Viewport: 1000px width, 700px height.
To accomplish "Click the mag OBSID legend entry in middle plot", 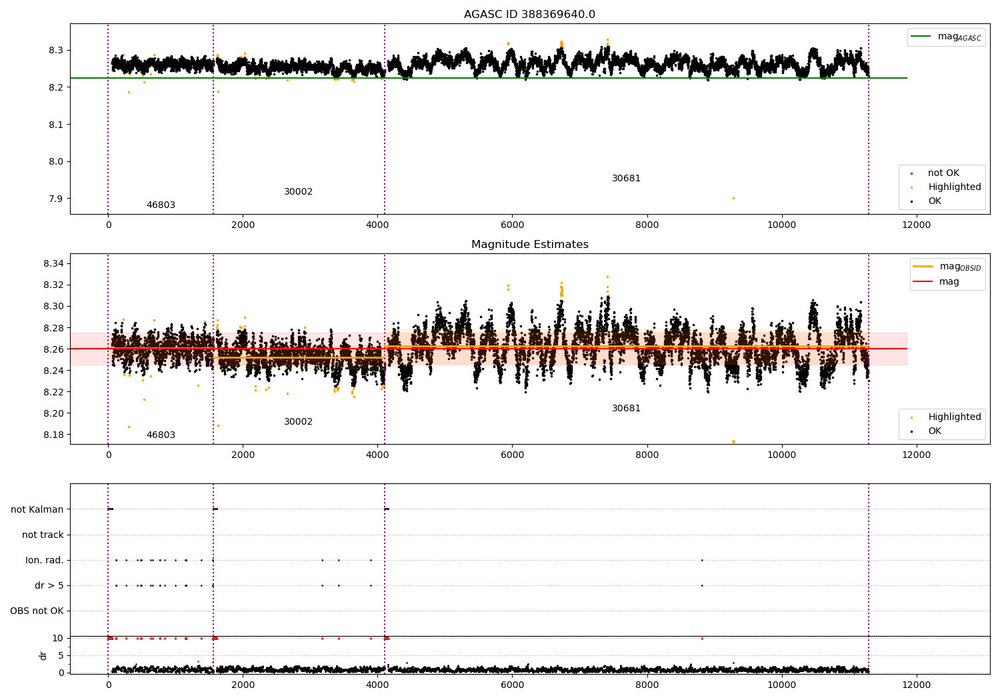I will point(947,267).
